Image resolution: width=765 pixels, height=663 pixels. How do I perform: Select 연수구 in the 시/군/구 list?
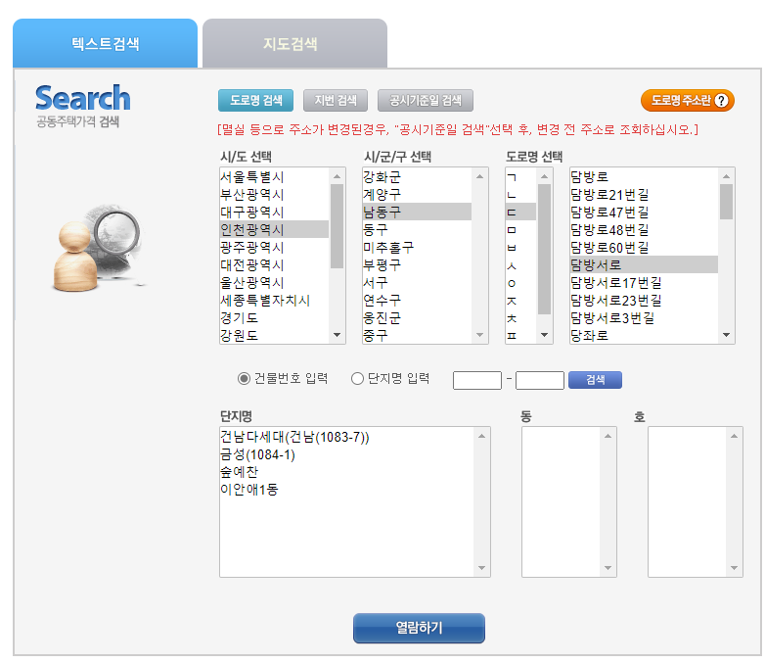[417, 300]
